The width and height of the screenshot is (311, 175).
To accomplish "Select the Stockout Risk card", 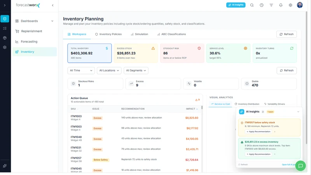I will (182, 53).
